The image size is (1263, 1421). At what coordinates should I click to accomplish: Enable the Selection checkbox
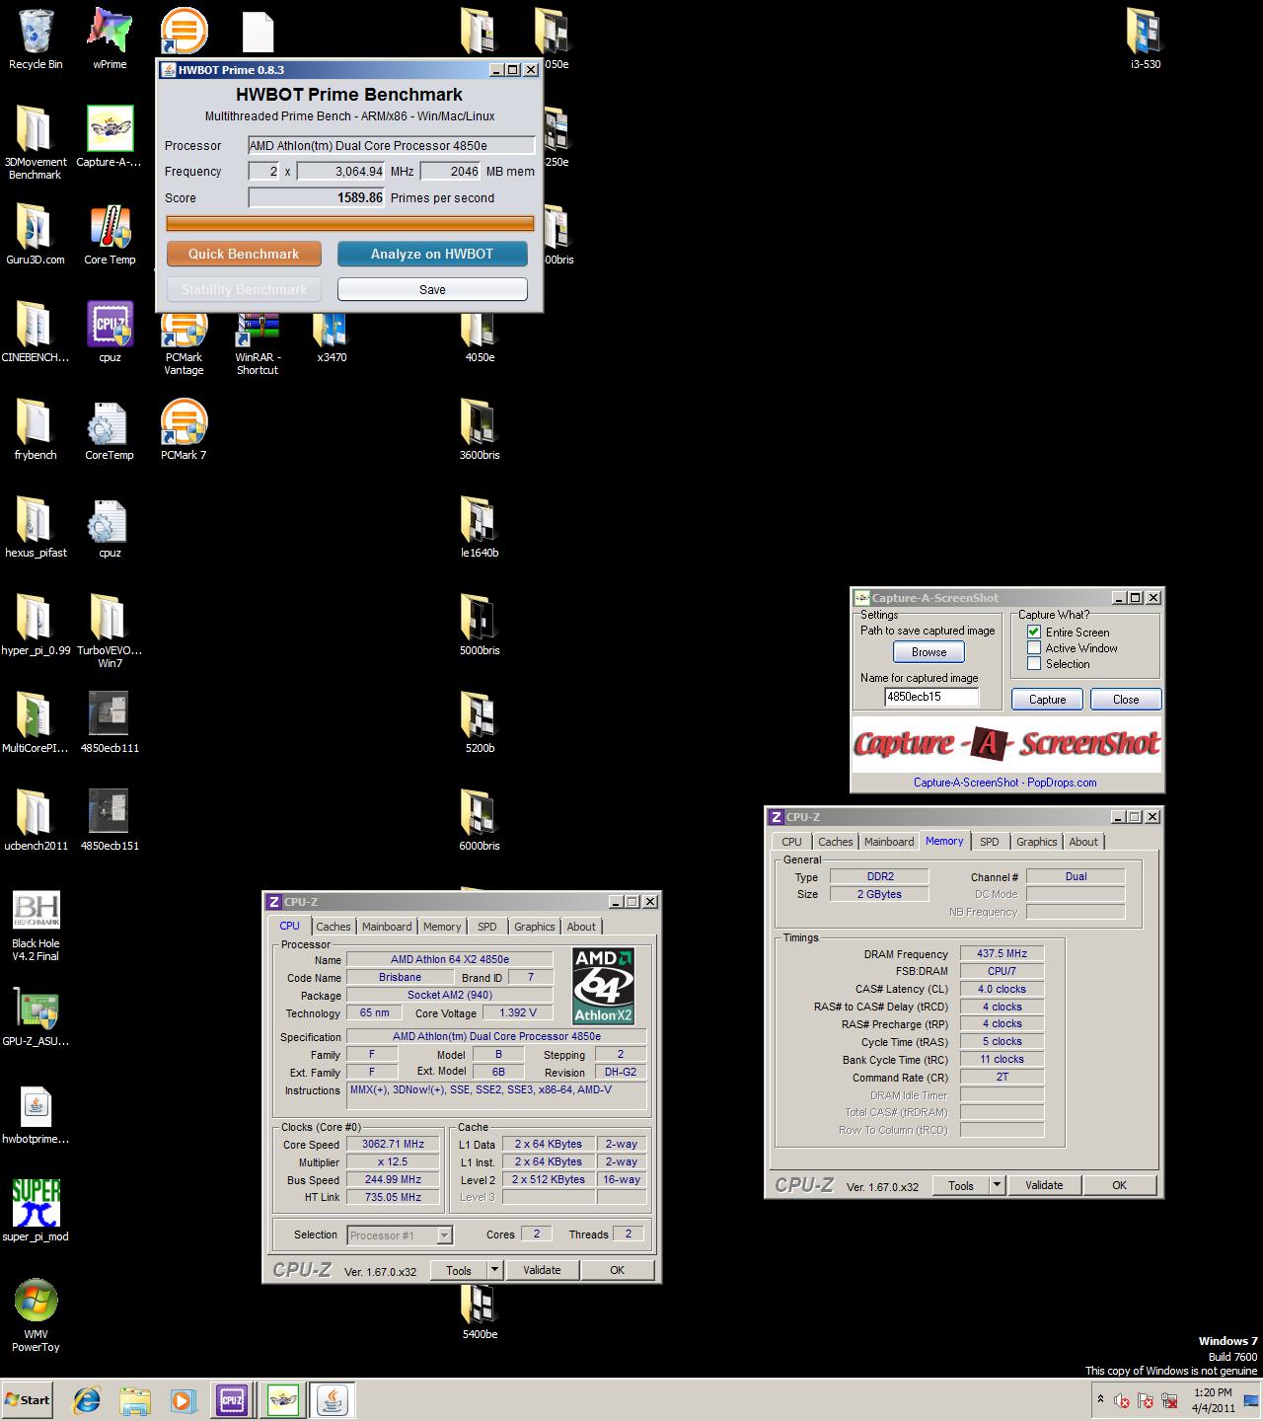(1034, 663)
